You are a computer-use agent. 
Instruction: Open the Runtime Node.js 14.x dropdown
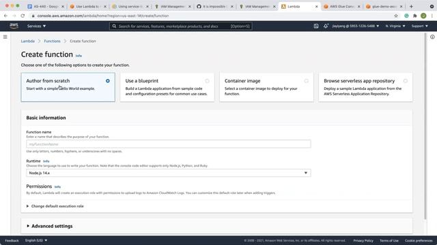tap(169, 173)
